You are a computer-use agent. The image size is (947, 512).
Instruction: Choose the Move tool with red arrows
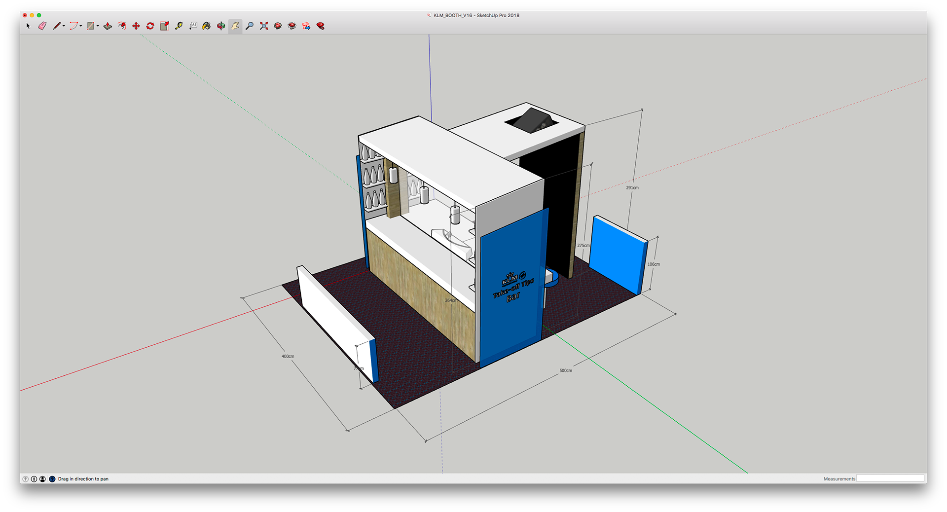(136, 26)
